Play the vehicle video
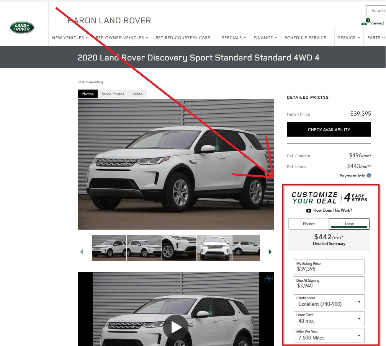Viewport: 386px width, 346px height. point(176,327)
